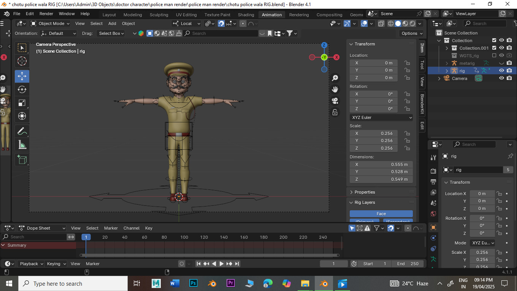Screen dimensions: 517x291
Task: Open the Dope Sheet mode dropdown
Action: 42,228
